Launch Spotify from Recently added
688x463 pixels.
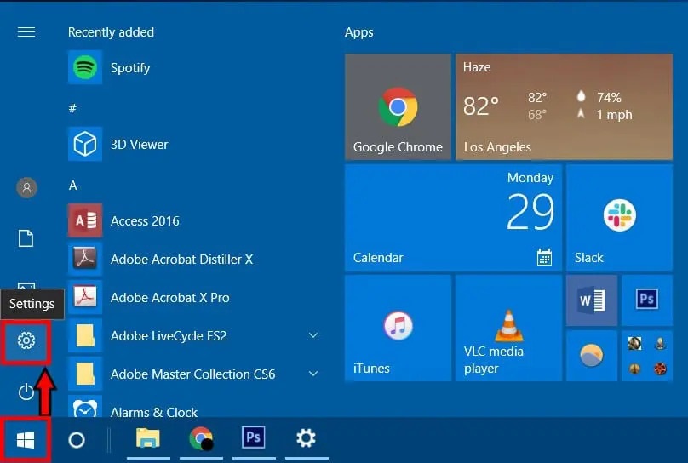[129, 67]
